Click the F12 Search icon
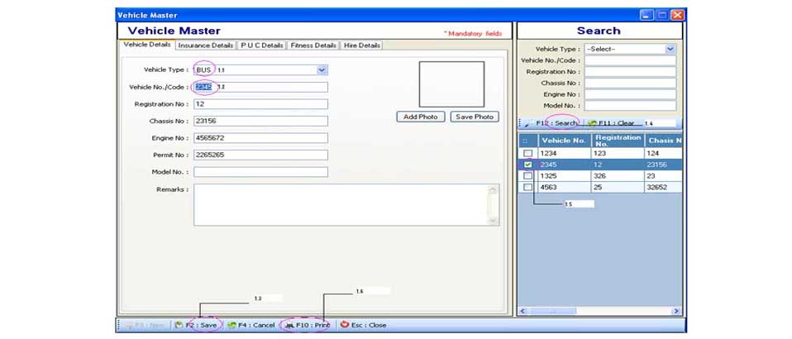The width and height of the screenshot is (792, 339). pyautogui.click(x=527, y=123)
